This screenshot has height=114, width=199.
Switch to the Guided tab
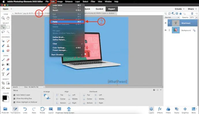[99, 9]
